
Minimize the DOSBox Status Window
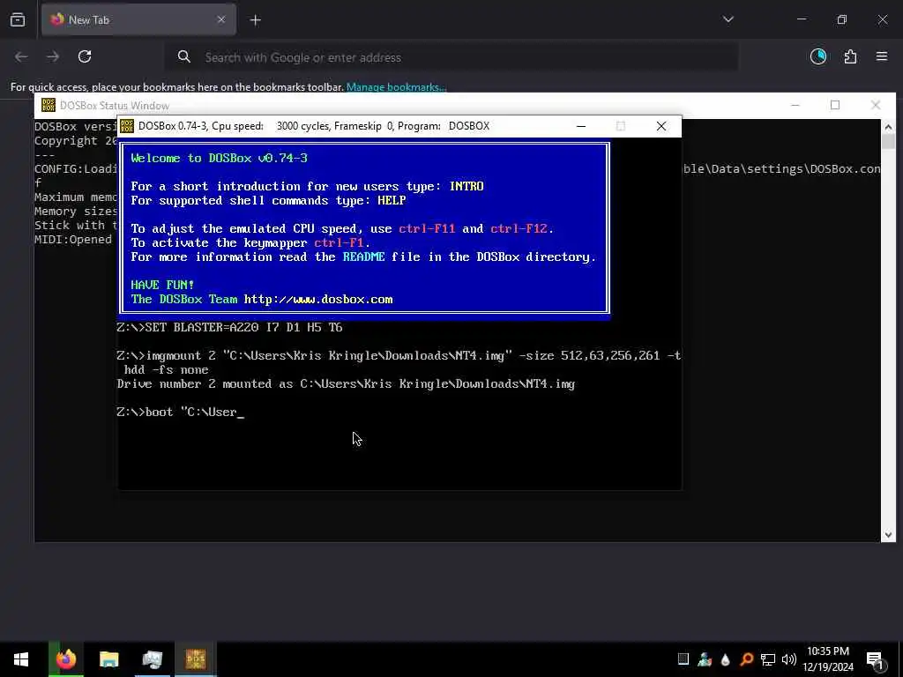795,106
